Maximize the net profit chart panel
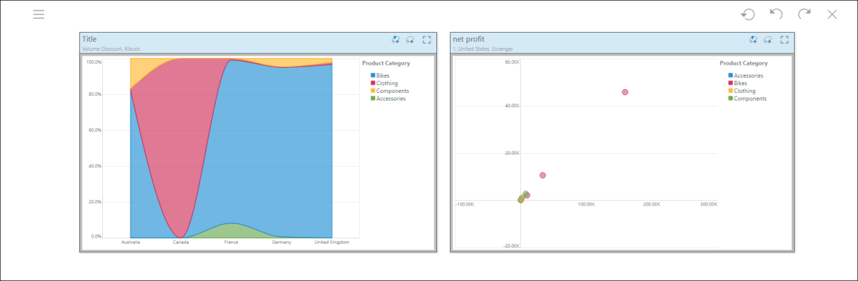 (784, 40)
